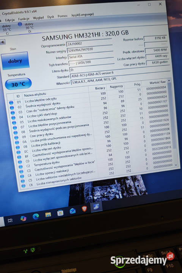The width and height of the screenshot is (182, 273).
Task: Click the Wartość Raw column header
Action: 157,82
